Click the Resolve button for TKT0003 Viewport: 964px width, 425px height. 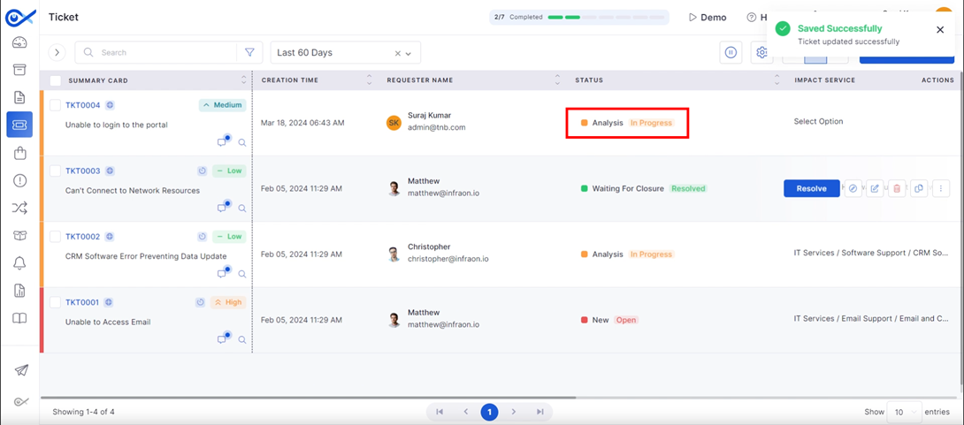tap(811, 188)
